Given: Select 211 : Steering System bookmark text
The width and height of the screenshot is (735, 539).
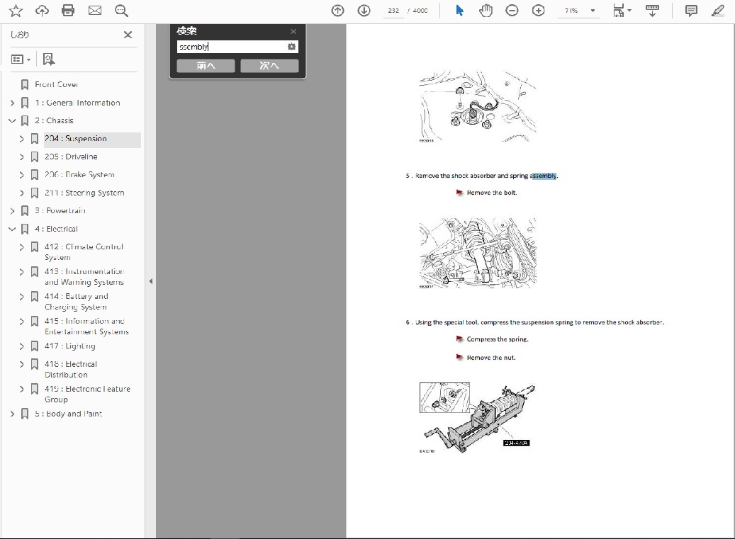Looking at the screenshot, I should [x=84, y=193].
